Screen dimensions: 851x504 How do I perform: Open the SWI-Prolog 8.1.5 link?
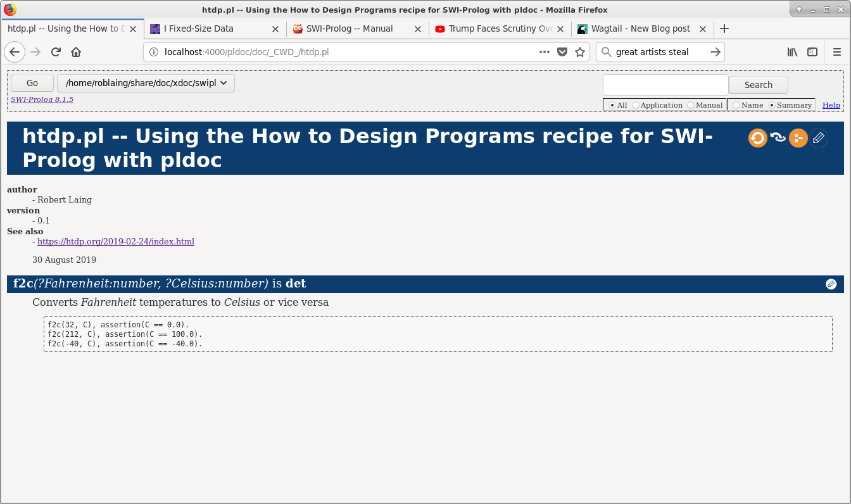(x=42, y=99)
